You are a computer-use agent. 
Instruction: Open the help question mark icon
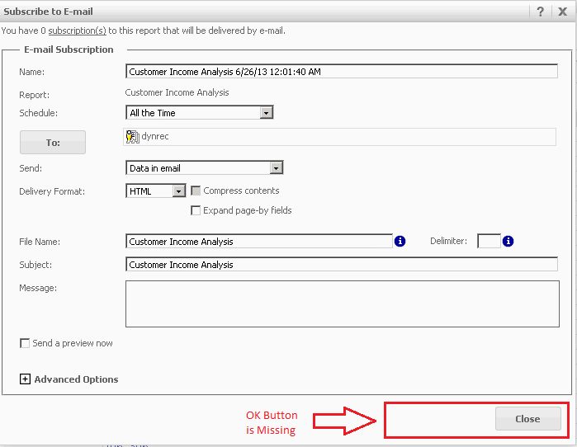click(540, 12)
